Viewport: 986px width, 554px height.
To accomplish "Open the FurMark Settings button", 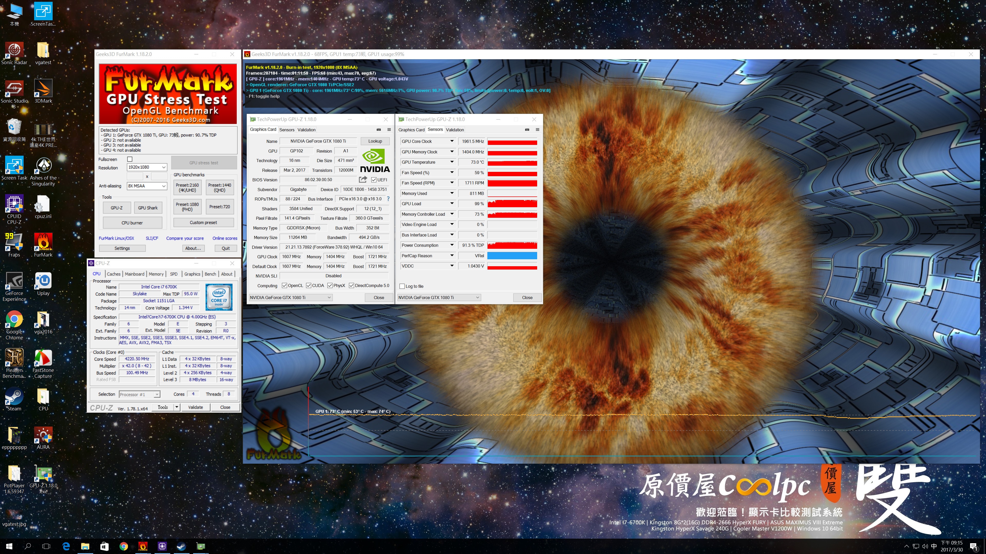I will [x=122, y=248].
